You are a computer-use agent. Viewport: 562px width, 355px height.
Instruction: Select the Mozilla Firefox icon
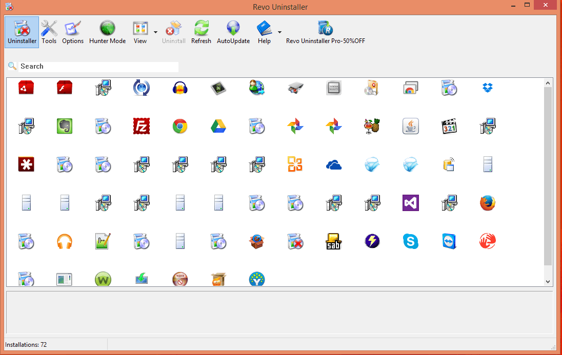pyautogui.click(x=488, y=203)
